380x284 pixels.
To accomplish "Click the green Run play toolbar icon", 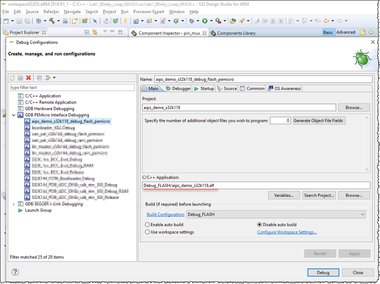I will pyautogui.click(x=205, y=21).
